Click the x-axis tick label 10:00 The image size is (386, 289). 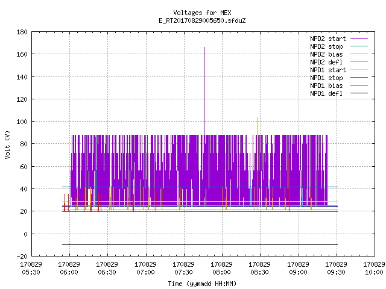pyautogui.click(x=374, y=272)
